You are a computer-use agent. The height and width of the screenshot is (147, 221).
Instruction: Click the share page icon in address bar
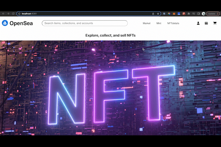pyautogui.click(x=153, y=14)
